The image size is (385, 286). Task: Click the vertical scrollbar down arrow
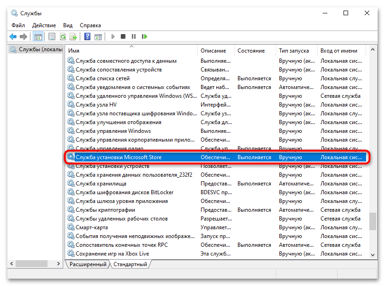coord(373,255)
